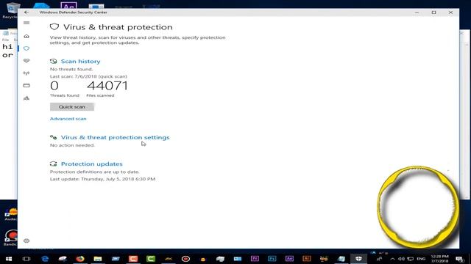Open Device performance & health heart icon
Viewport: 471px width, 264px height.
click(26, 61)
